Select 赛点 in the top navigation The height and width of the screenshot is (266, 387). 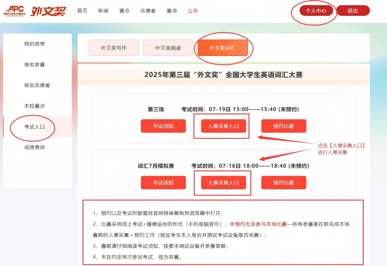[x=124, y=11]
